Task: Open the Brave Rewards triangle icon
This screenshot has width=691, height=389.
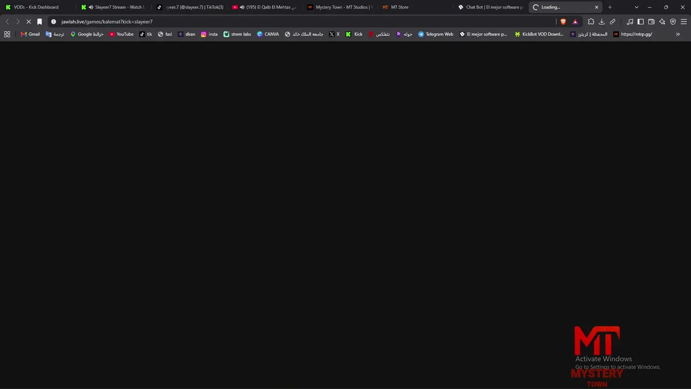Action: coord(575,22)
